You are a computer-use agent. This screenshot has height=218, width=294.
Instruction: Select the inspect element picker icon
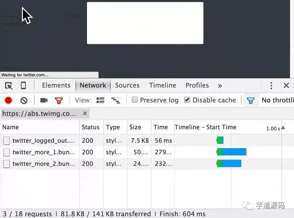point(9,86)
